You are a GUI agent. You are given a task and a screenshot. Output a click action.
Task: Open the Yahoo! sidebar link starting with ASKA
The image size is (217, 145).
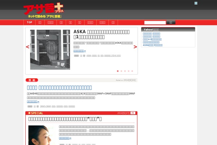pos(153,45)
